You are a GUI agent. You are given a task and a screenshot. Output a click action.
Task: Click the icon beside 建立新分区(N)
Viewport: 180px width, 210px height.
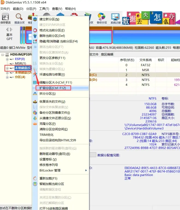pyautogui.click(x=35, y=19)
